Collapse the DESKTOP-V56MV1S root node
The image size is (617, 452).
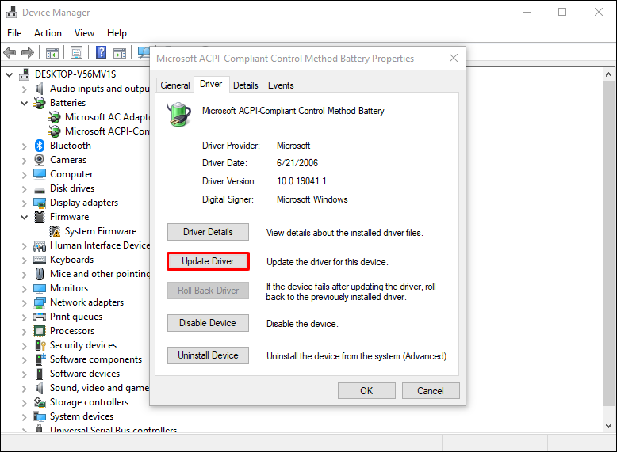(10, 74)
